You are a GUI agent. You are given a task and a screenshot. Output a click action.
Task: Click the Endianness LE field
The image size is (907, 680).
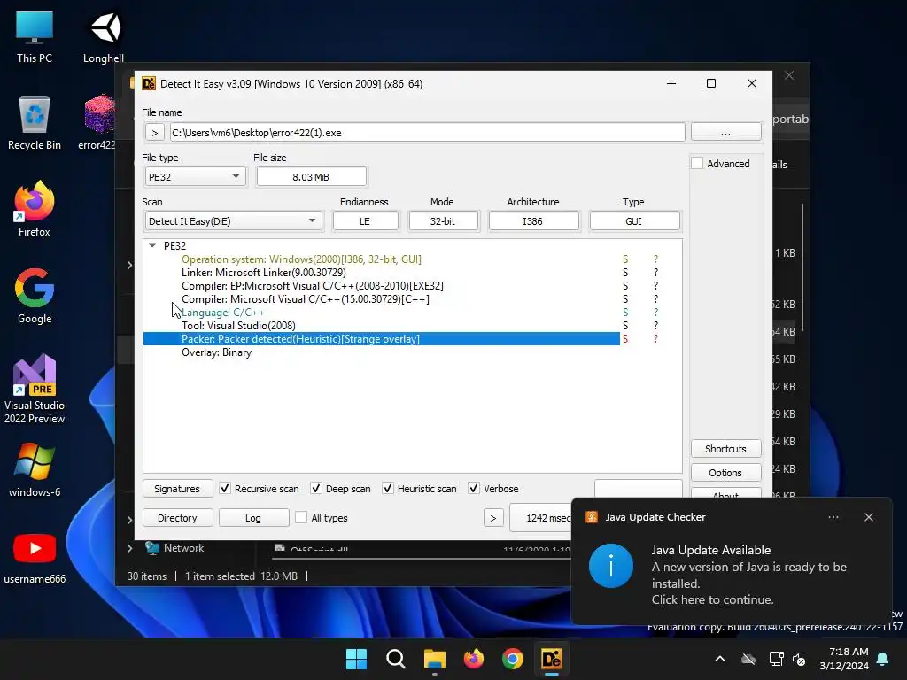[365, 221]
